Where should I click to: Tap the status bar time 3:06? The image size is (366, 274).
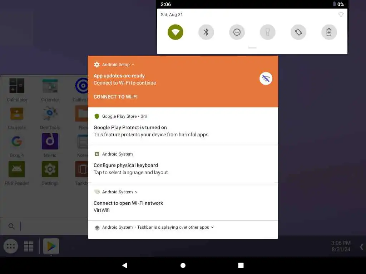[x=166, y=4]
